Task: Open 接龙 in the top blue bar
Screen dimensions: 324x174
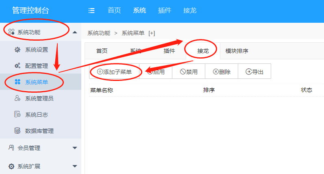Action: 190,10
